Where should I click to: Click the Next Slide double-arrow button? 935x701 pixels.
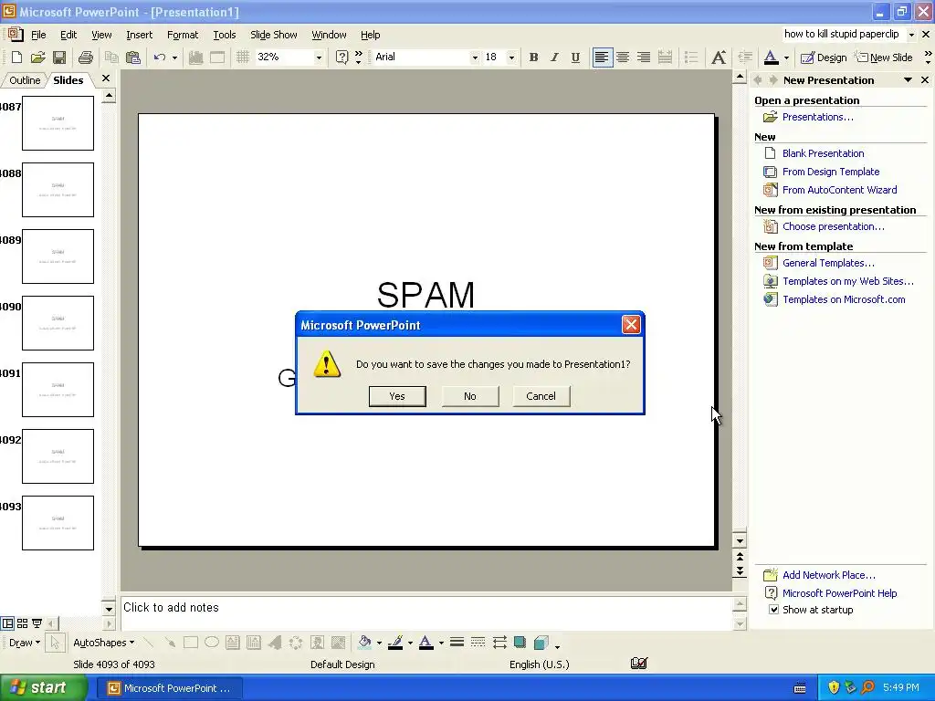[740, 571]
